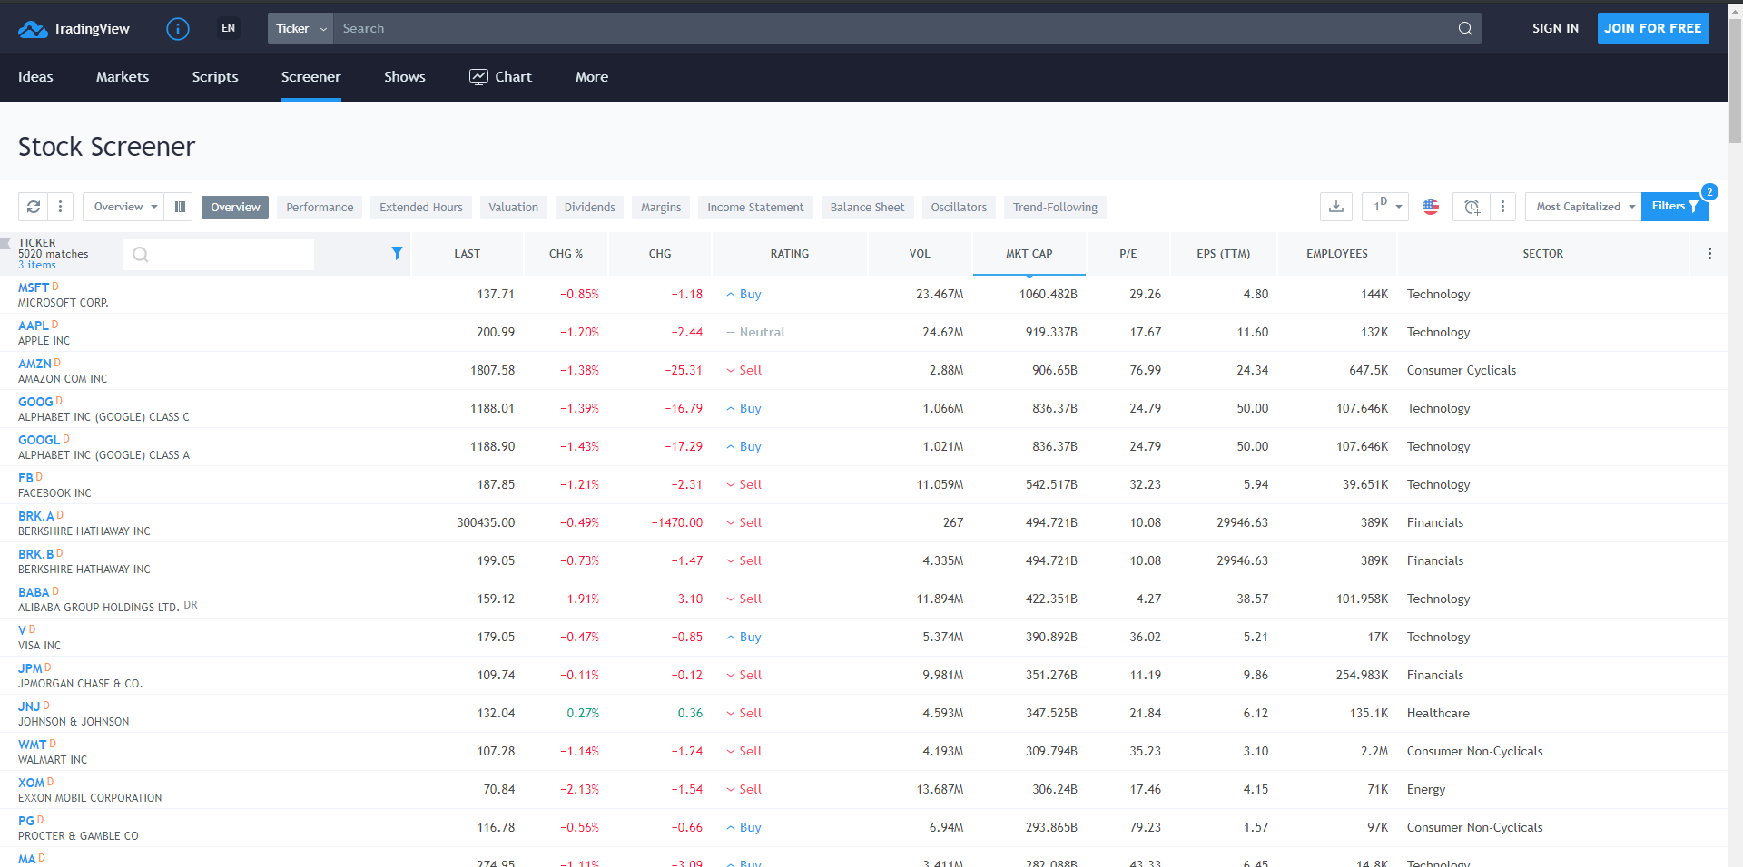The image size is (1743, 867).
Task: Refresh the screener results
Action: (33, 207)
